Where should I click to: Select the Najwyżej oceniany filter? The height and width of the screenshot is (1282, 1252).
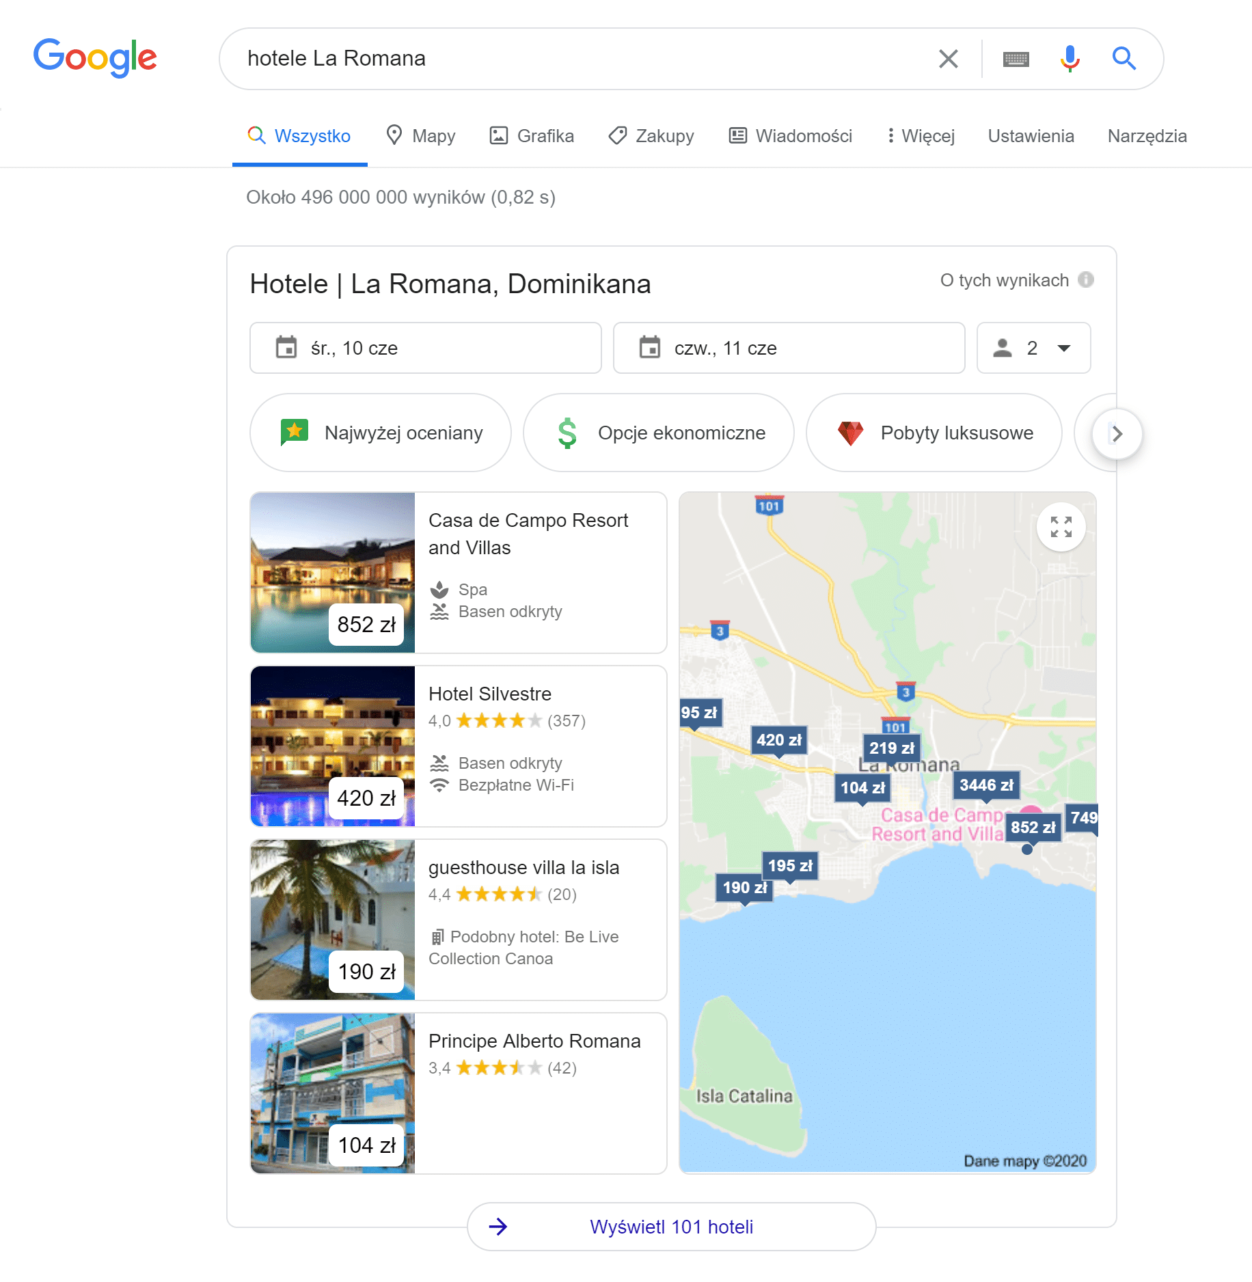381,433
